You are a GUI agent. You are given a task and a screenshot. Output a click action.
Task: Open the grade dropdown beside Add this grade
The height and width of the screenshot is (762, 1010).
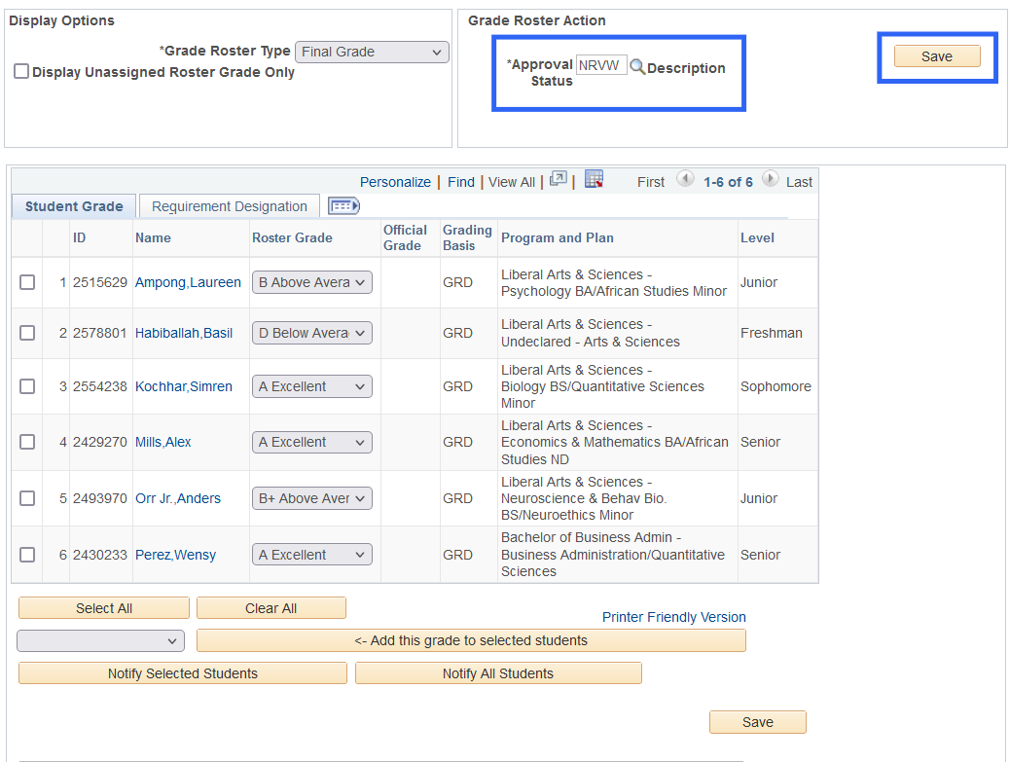click(100, 640)
